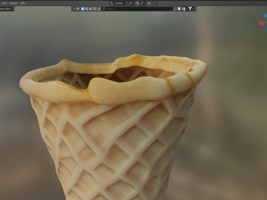
Task: Click the globe icon in the bar
Action: 87,9
